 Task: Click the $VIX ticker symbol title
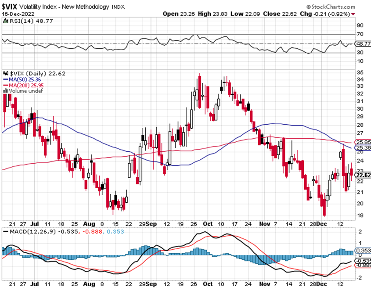pos(10,7)
